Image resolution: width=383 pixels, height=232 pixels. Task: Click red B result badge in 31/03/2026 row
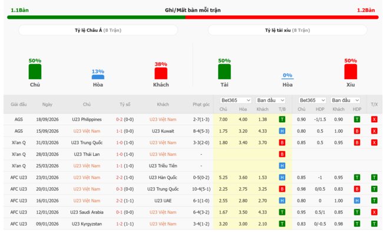click(282, 143)
